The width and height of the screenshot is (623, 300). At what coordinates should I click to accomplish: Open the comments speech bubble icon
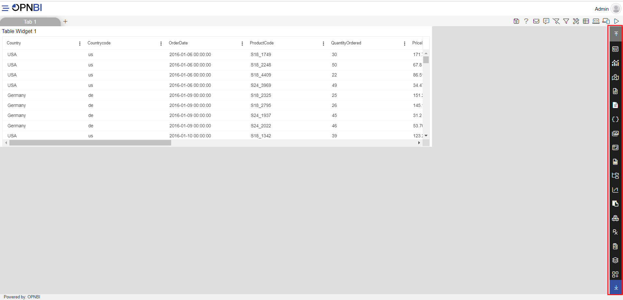point(546,21)
